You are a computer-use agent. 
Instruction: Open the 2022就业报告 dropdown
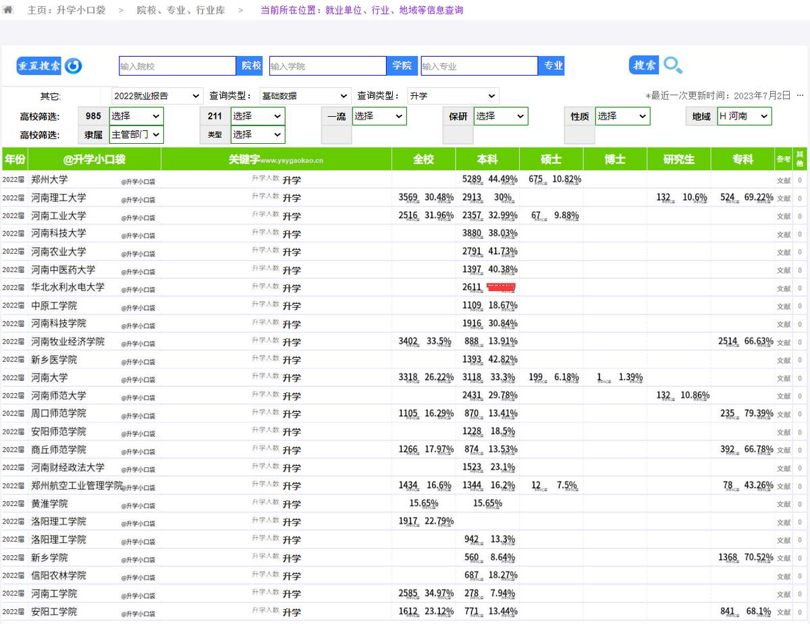(x=157, y=96)
